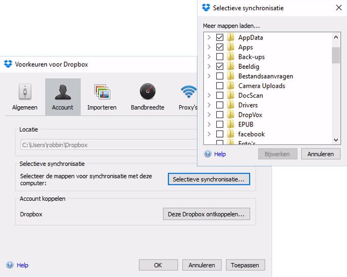Click the Selectieve synchronisatie… button
This screenshot has height=277, width=347.
pyautogui.click(x=209, y=179)
